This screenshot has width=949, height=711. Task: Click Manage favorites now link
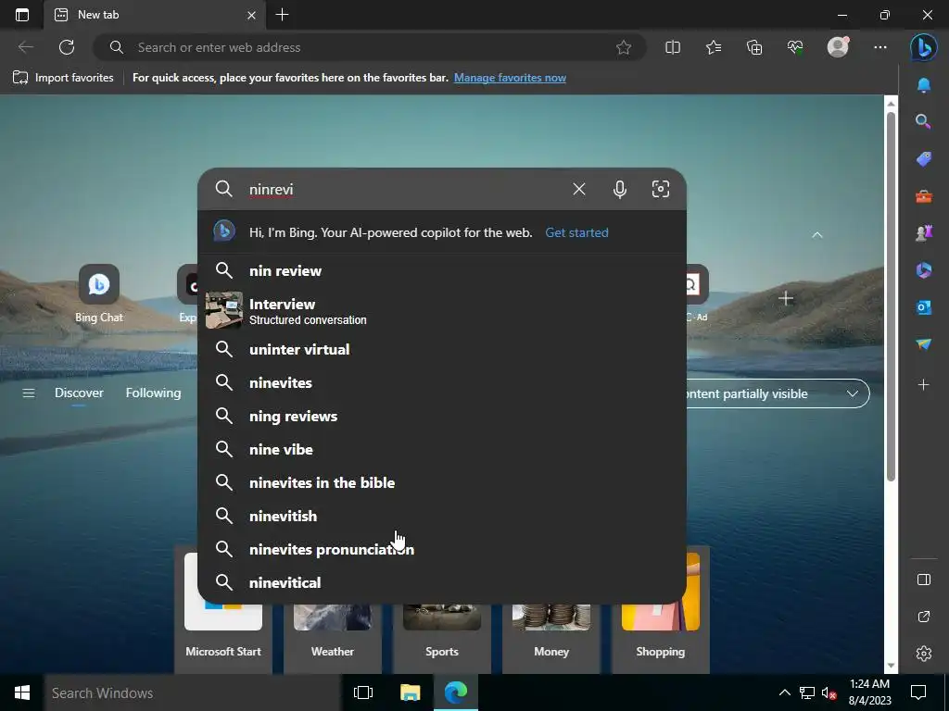510,78
